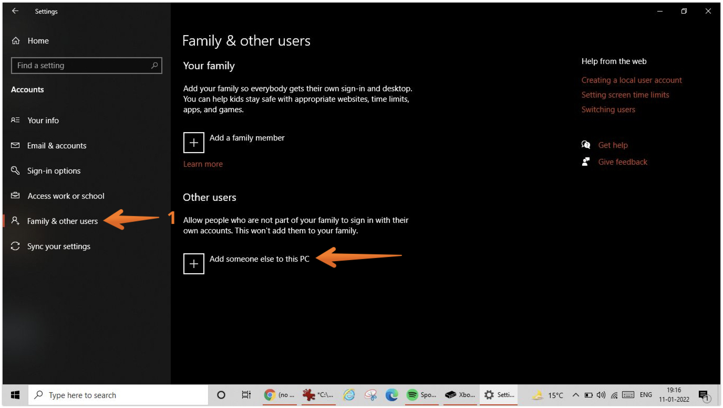Open Your info settings page
Screen dimensions: 723x408
point(43,121)
